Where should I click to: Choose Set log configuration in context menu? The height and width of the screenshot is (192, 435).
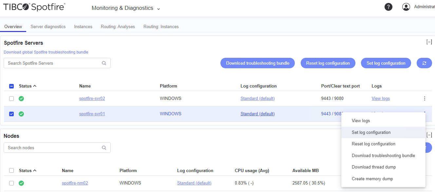point(383,133)
